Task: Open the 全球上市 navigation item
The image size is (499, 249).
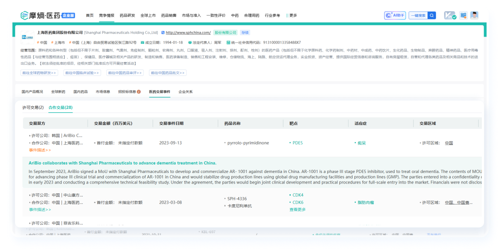Action: [x=148, y=15]
